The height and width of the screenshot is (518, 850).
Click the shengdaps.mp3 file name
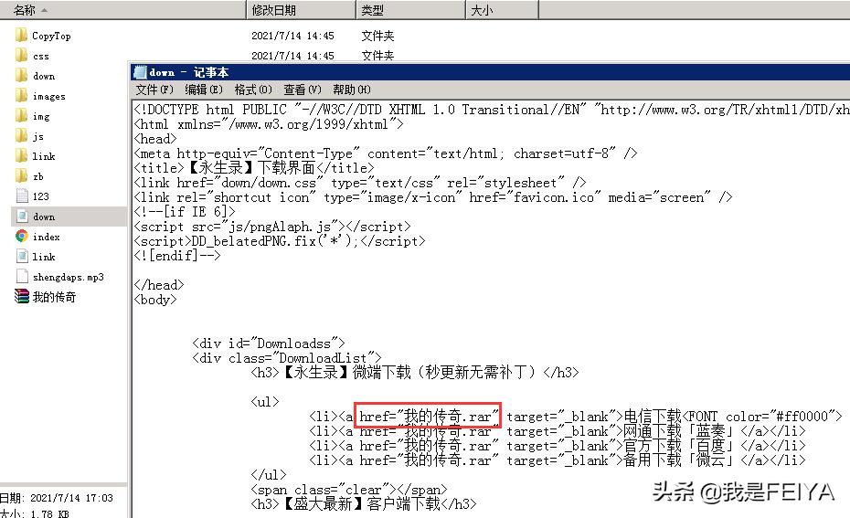pos(69,277)
